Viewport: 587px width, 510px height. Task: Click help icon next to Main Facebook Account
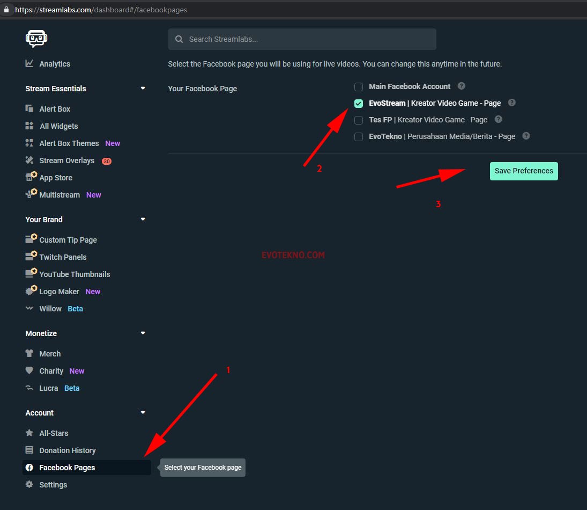pos(462,86)
